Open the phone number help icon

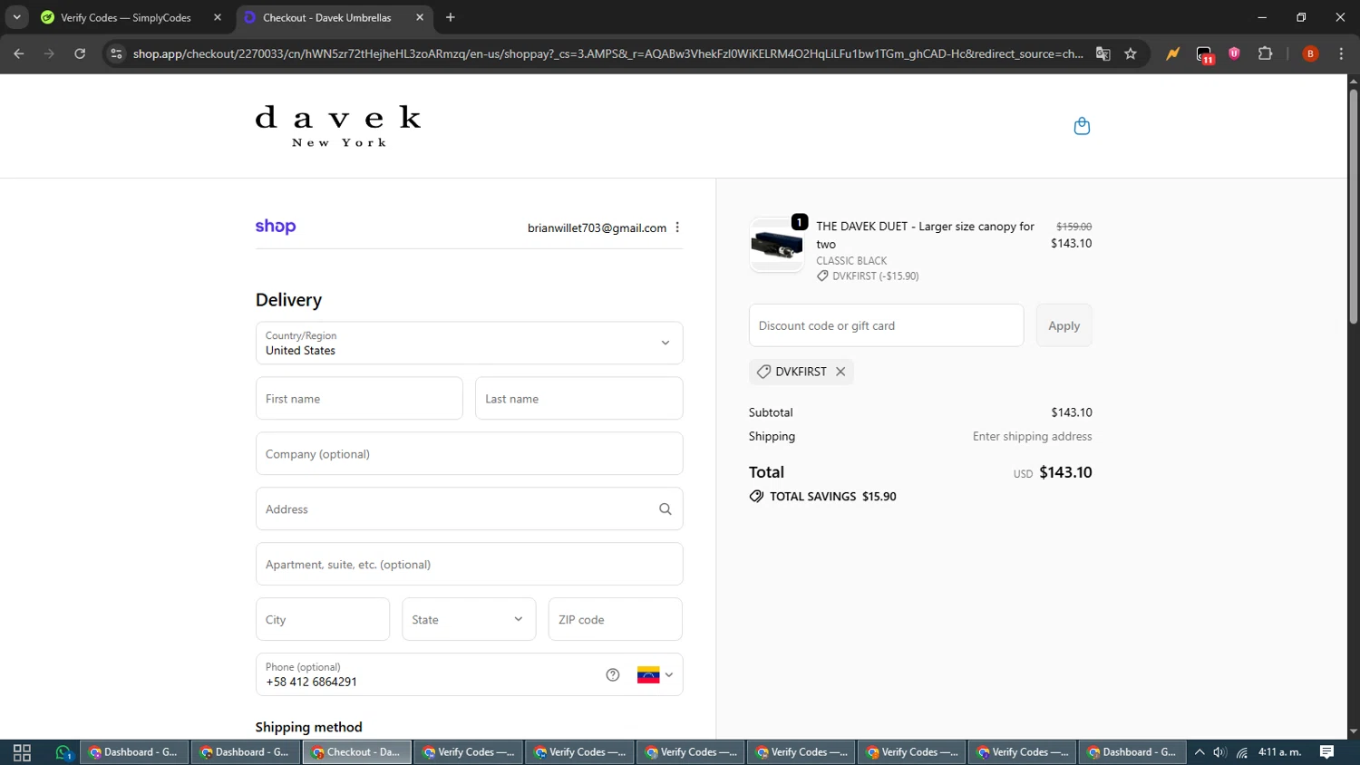613,674
